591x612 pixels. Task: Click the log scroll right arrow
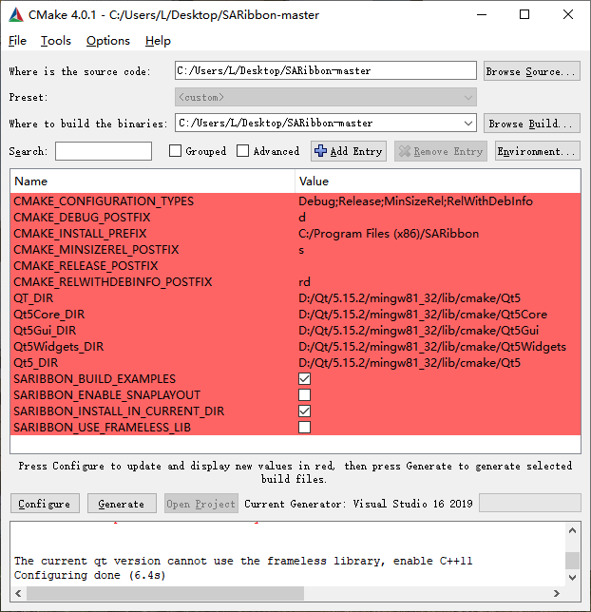coord(557,593)
